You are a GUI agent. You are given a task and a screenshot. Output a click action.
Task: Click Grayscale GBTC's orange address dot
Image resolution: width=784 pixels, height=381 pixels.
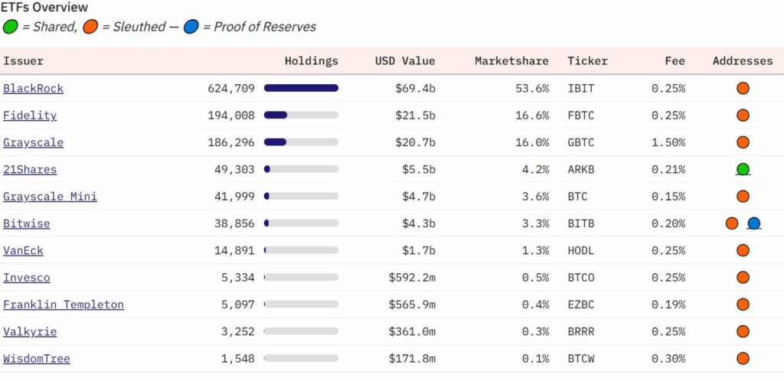[x=743, y=142]
